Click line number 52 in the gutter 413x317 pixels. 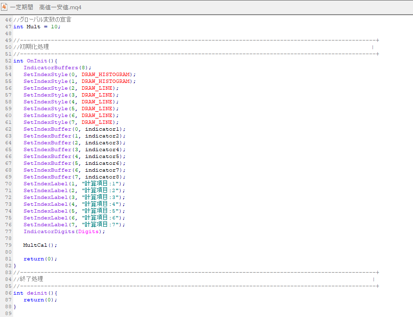point(8,61)
